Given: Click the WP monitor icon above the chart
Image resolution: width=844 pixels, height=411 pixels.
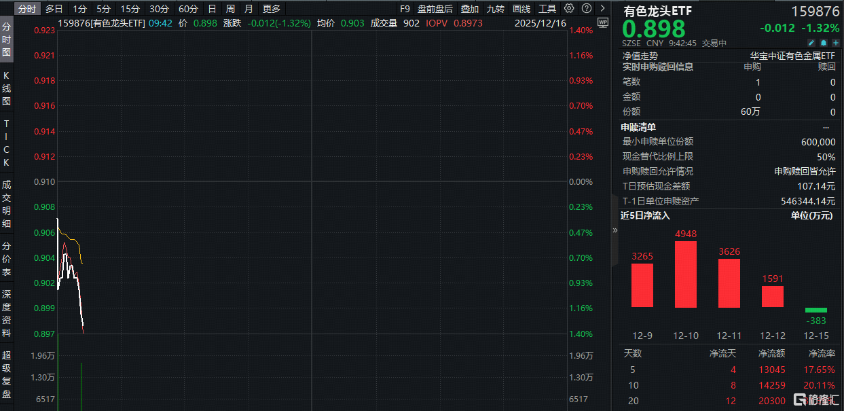Looking at the screenshot, I should (603, 22).
